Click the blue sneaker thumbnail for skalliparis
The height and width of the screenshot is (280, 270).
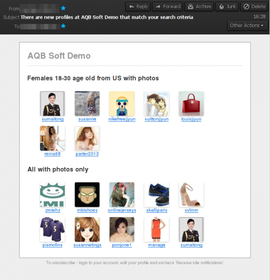[x=157, y=195]
